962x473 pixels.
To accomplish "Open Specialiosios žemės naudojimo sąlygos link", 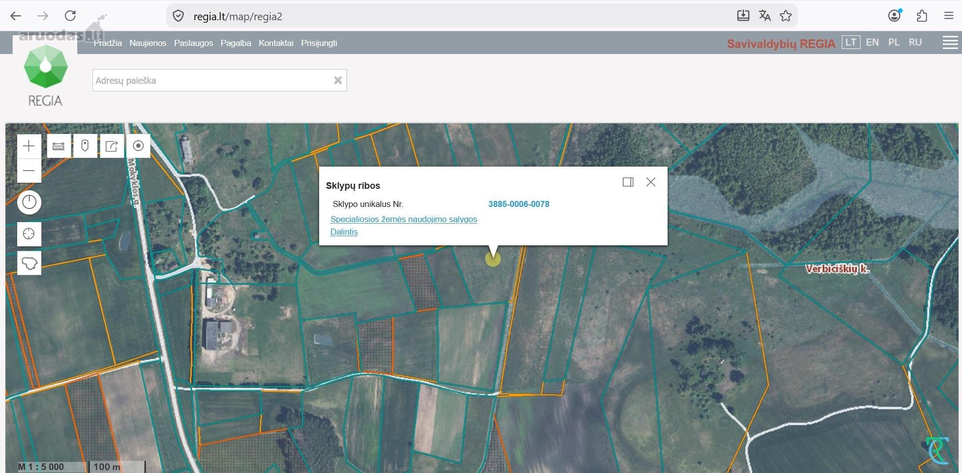I will (x=403, y=219).
